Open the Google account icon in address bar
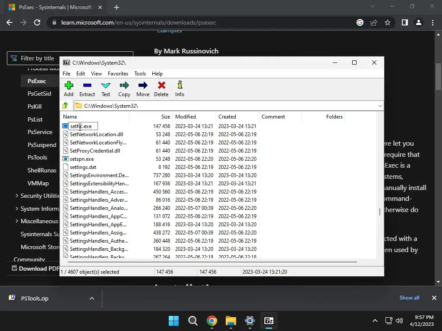The image size is (442, 331). (x=360, y=22)
